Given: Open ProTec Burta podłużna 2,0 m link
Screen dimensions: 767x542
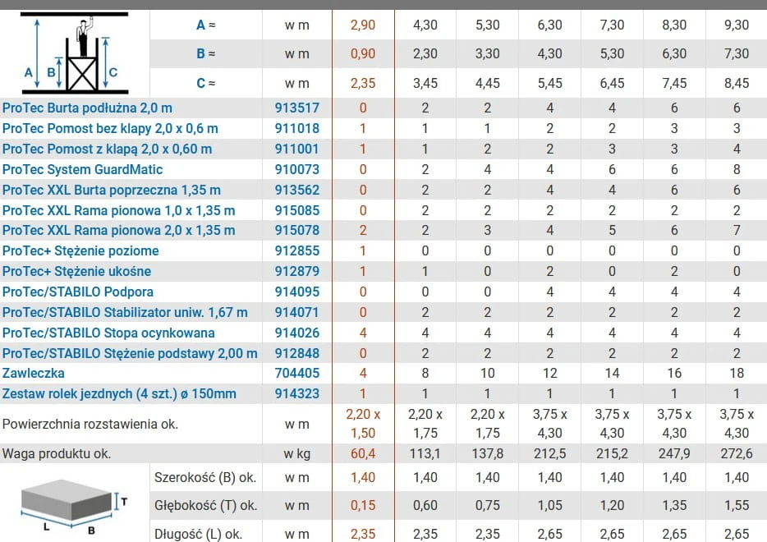Looking at the screenshot, I should (87, 108).
